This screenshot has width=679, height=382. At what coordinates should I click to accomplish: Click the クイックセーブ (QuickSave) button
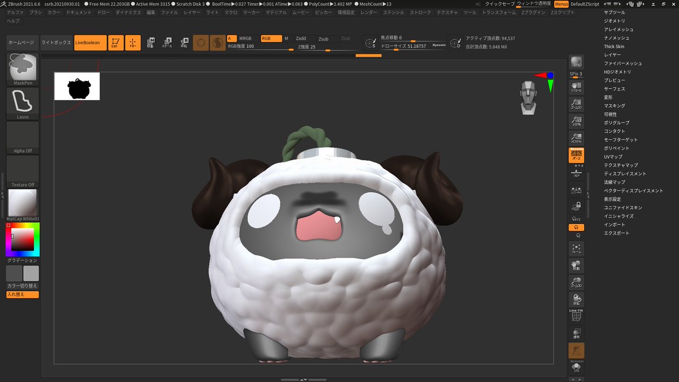pos(500,3)
